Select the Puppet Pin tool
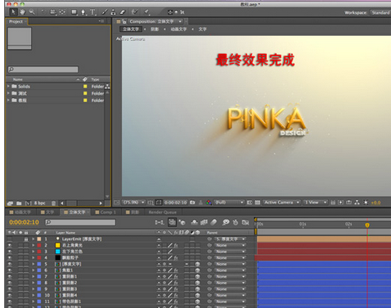The image size is (391, 308). point(146,11)
